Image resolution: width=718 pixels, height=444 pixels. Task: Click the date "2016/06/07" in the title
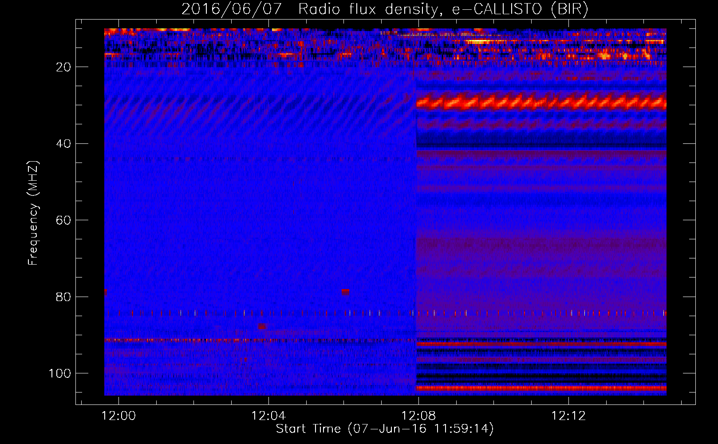(x=232, y=9)
